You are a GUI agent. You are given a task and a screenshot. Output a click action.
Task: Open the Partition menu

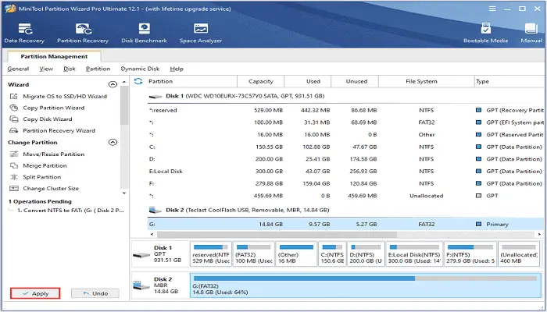98,69
